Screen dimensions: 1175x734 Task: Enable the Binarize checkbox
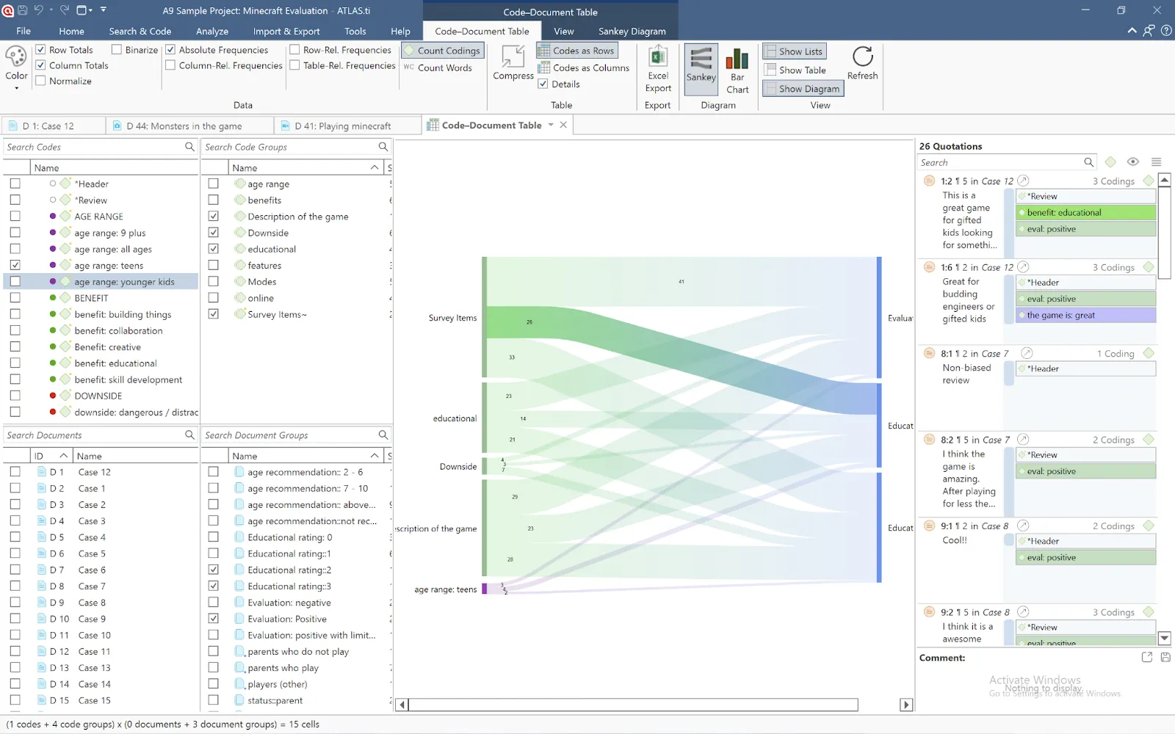click(x=115, y=49)
